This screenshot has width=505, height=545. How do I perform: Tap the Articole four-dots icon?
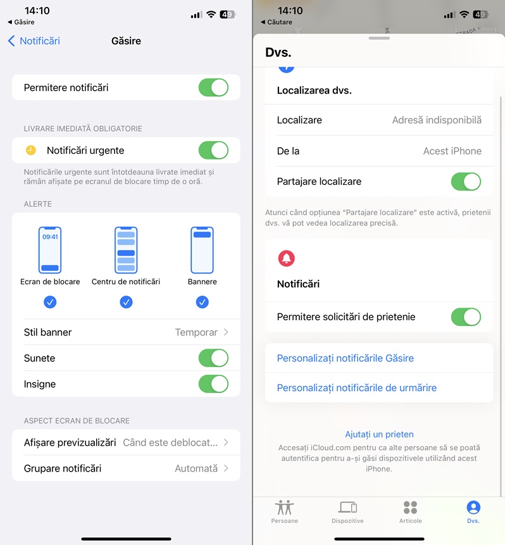(411, 508)
